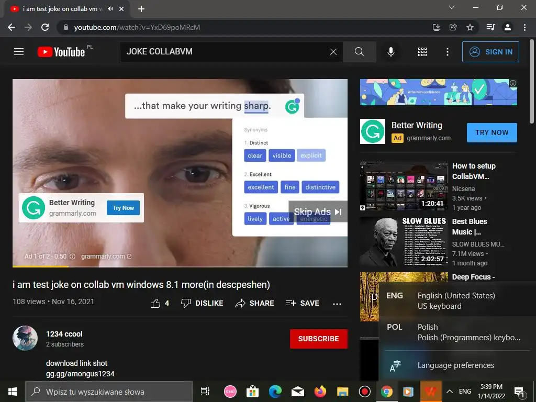Open Language preferences
The image size is (536, 402).
(x=457, y=365)
